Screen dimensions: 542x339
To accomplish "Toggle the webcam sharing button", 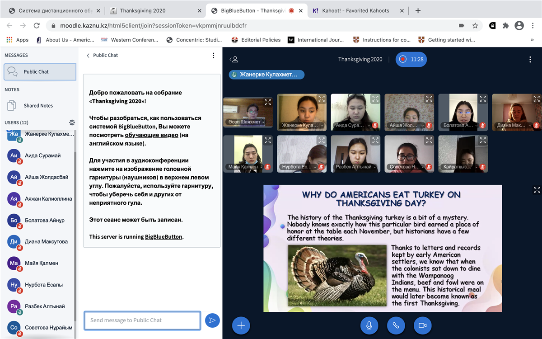I will pos(422,325).
